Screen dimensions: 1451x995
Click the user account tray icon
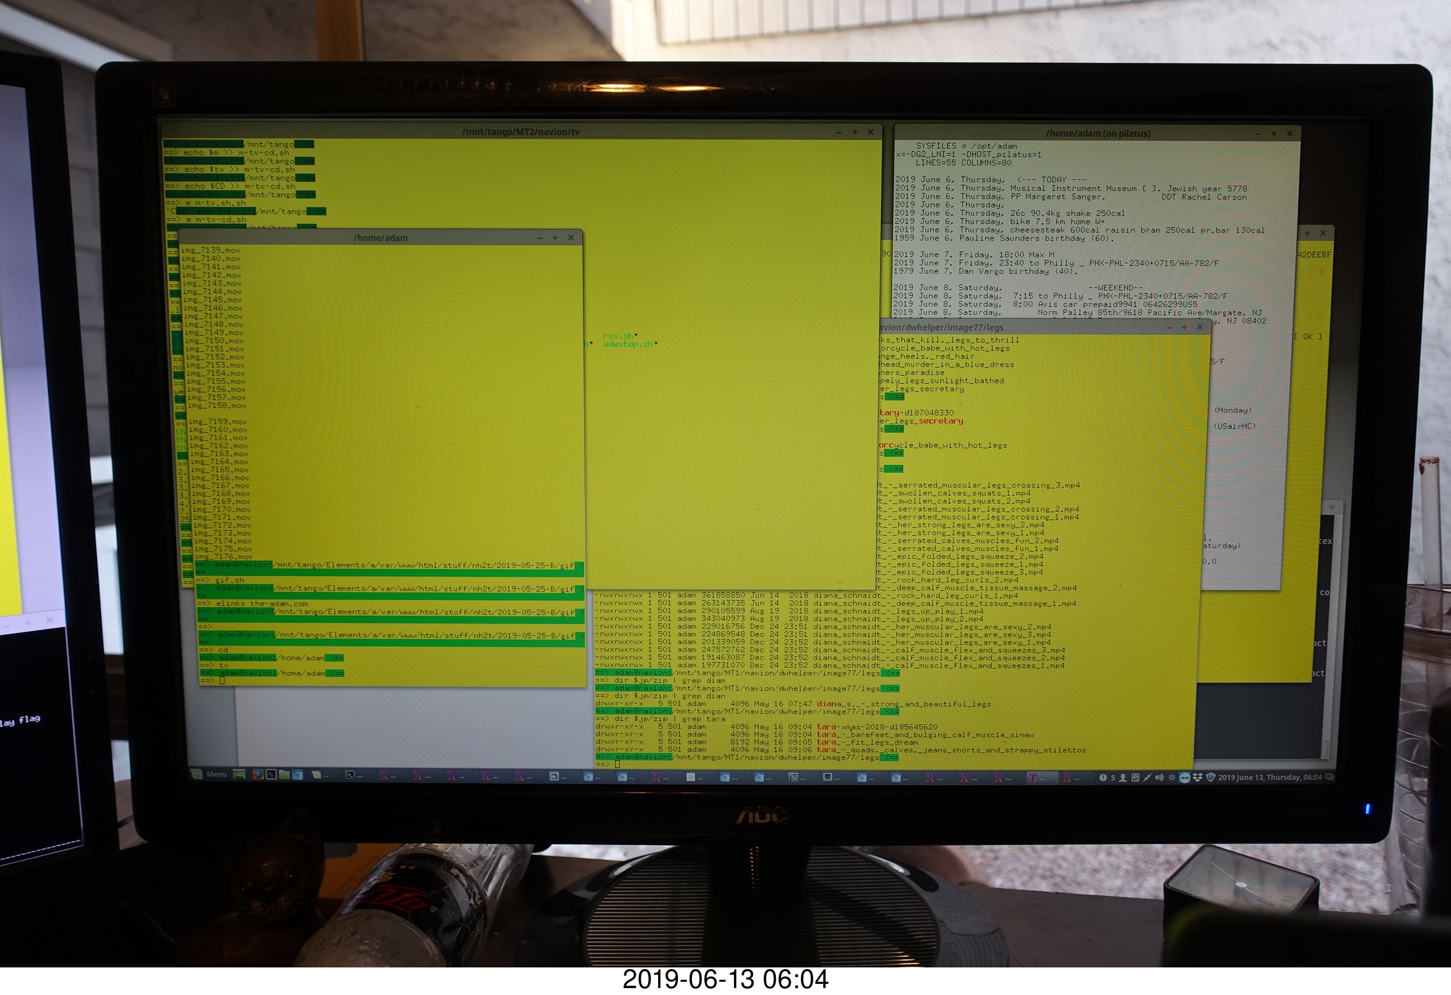click(1123, 778)
